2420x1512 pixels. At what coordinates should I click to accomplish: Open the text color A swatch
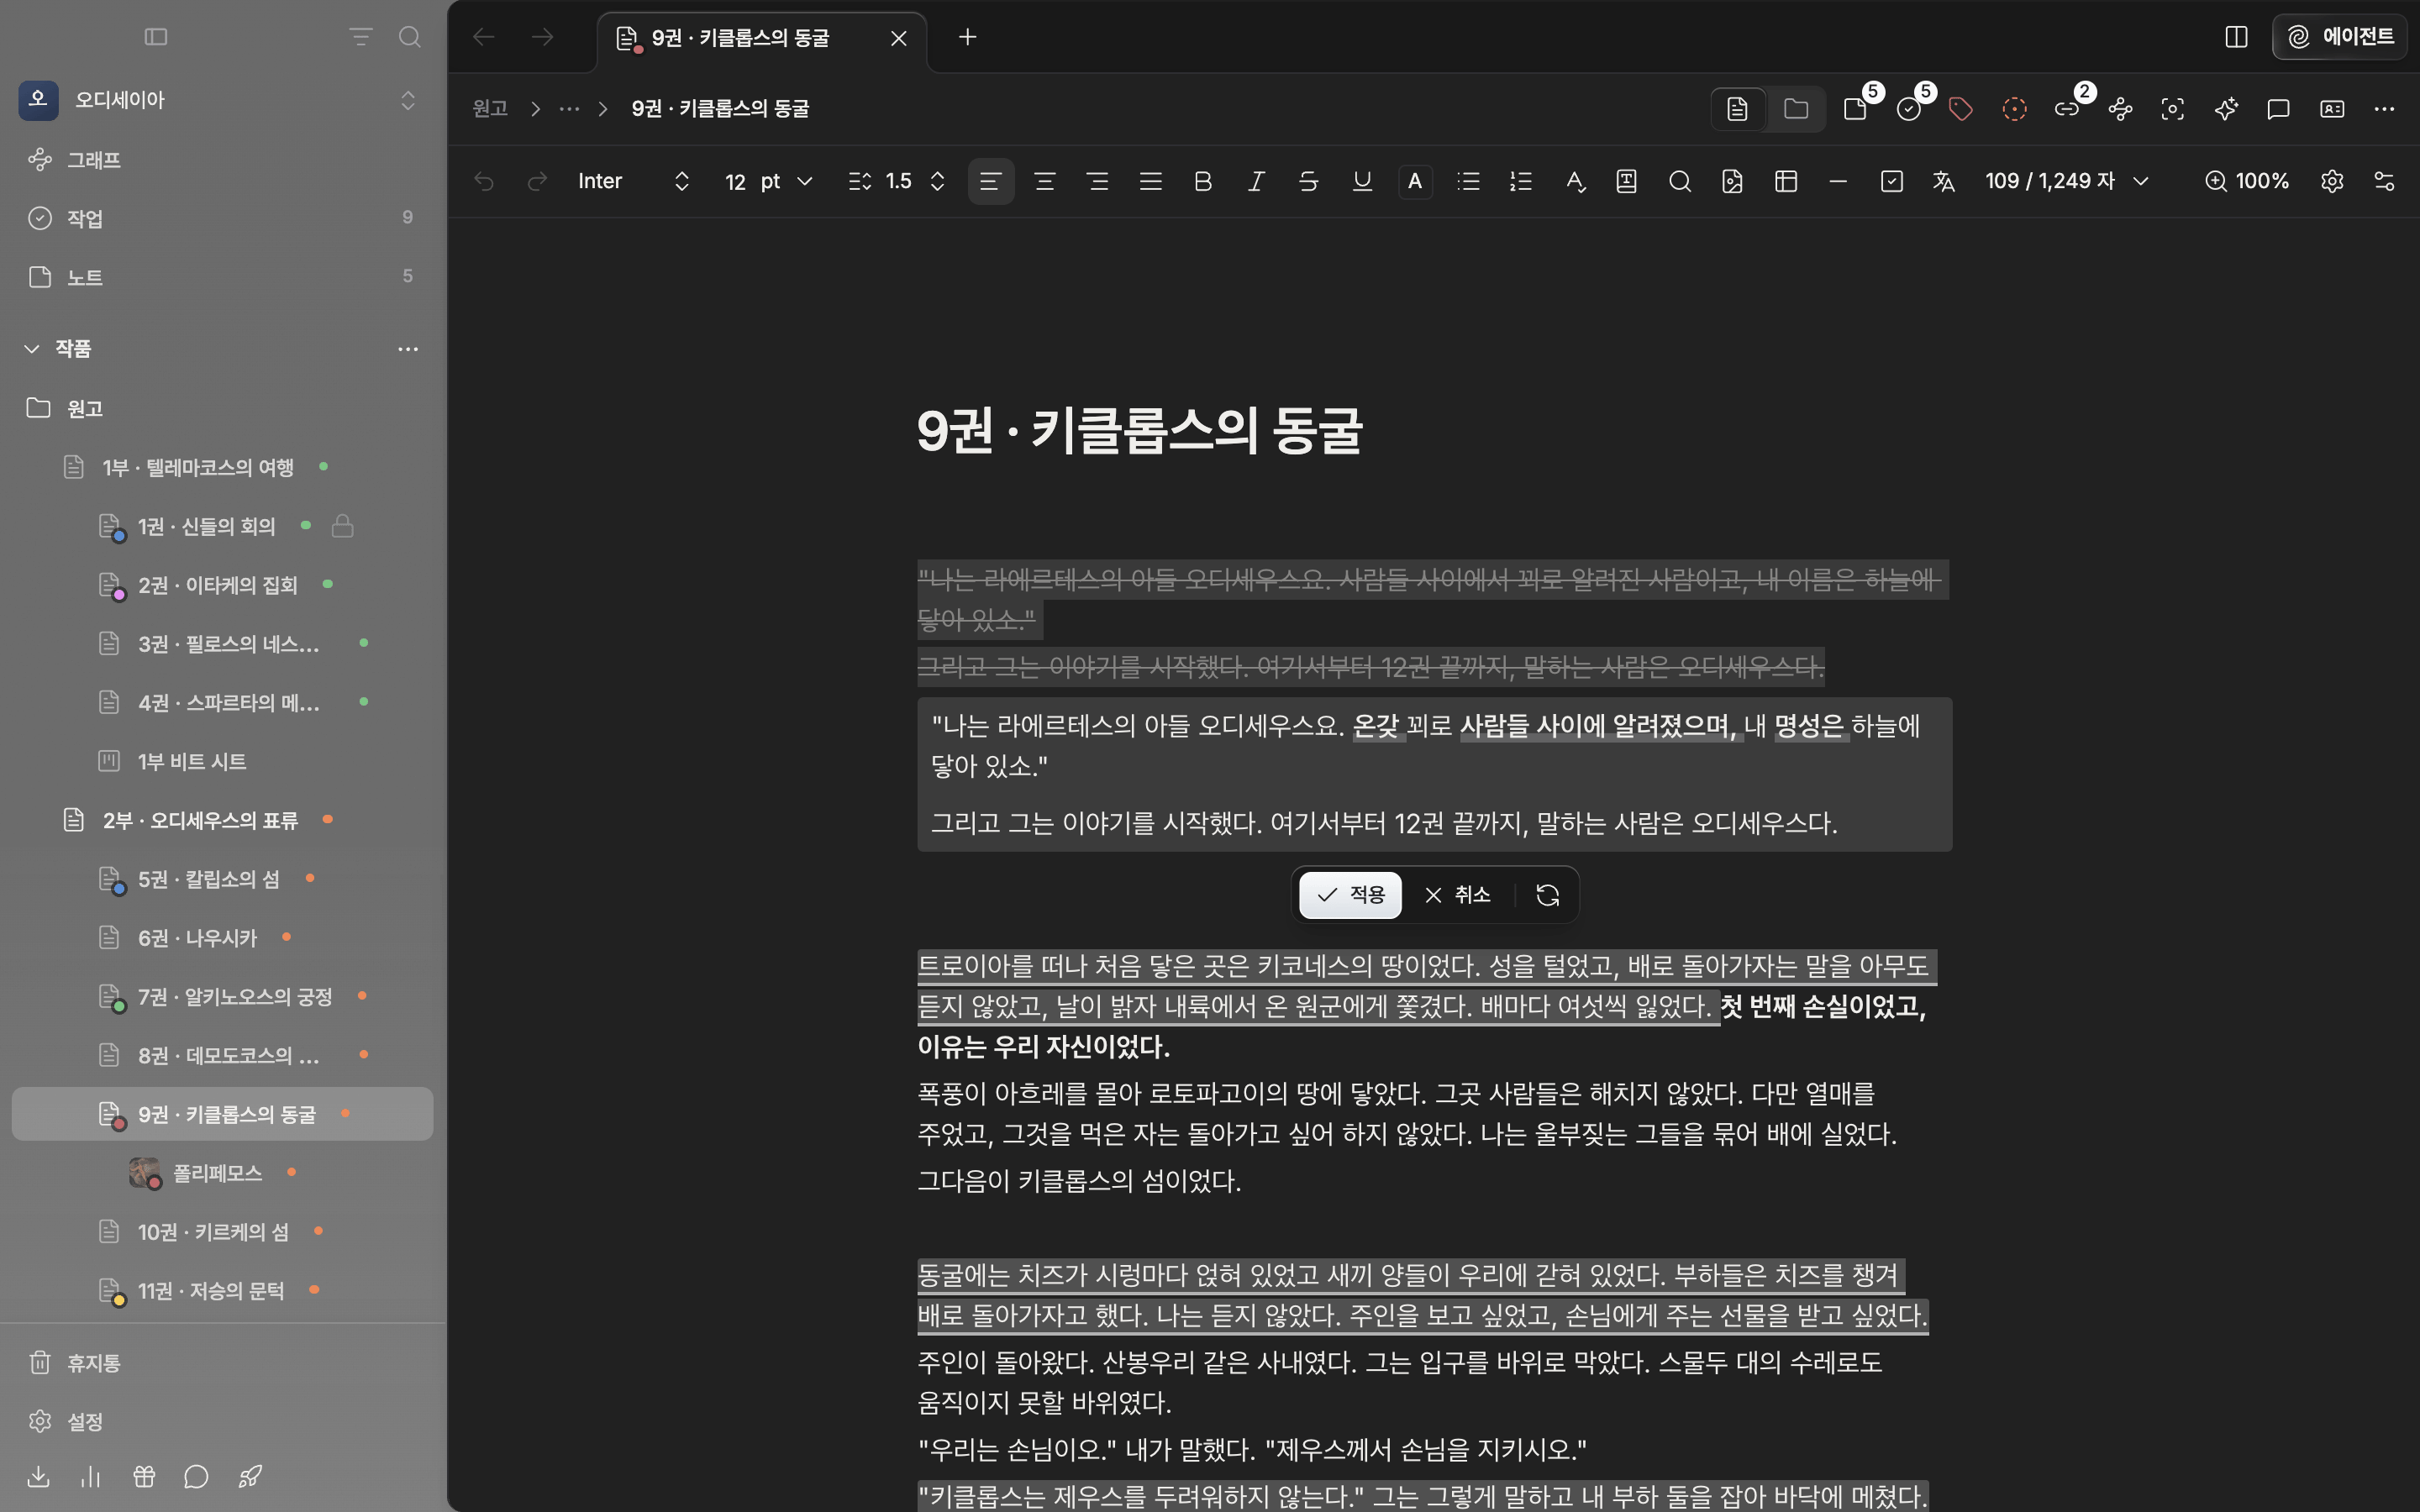click(1415, 181)
